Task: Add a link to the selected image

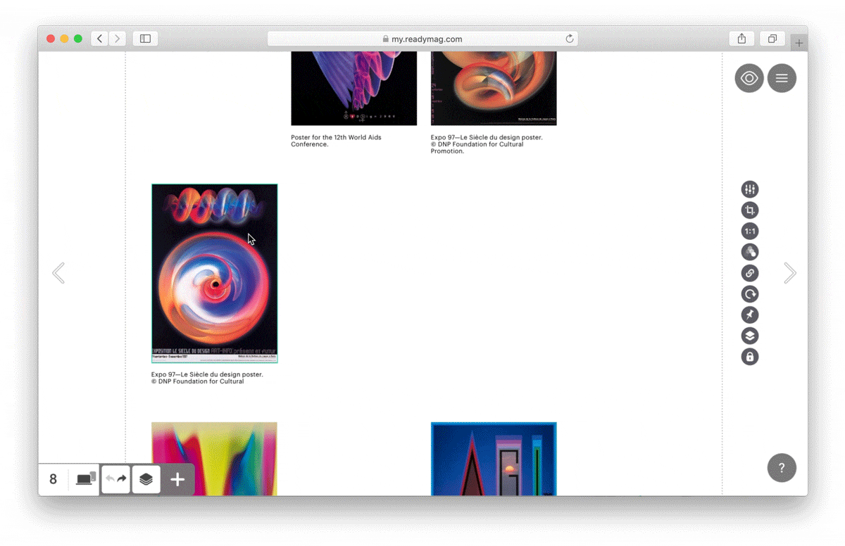Action: (749, 272)
